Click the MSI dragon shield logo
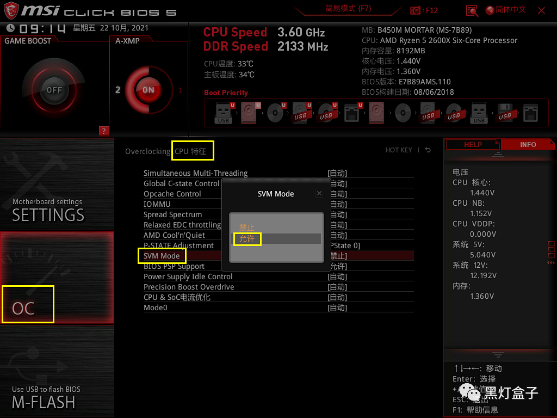 click(x=11, y=11)
